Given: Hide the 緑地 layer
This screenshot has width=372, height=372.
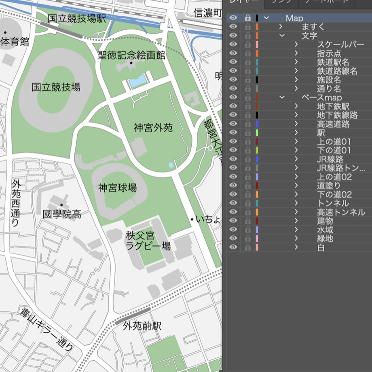Looking at the screenshot, I should pos(233,238).
